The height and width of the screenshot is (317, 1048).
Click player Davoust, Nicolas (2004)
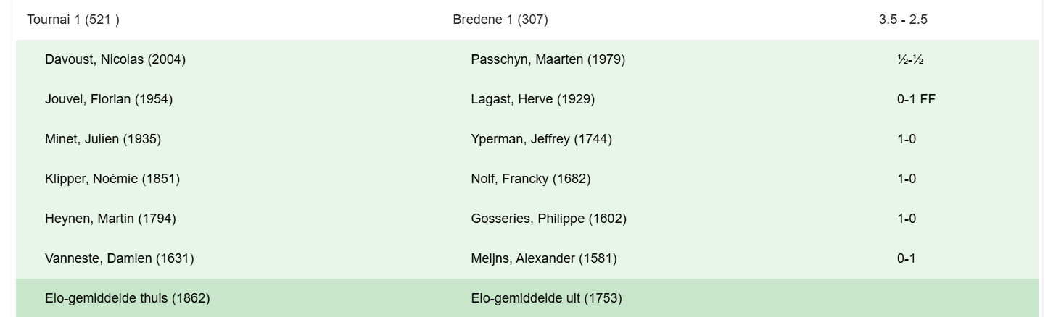pos(115,59)
